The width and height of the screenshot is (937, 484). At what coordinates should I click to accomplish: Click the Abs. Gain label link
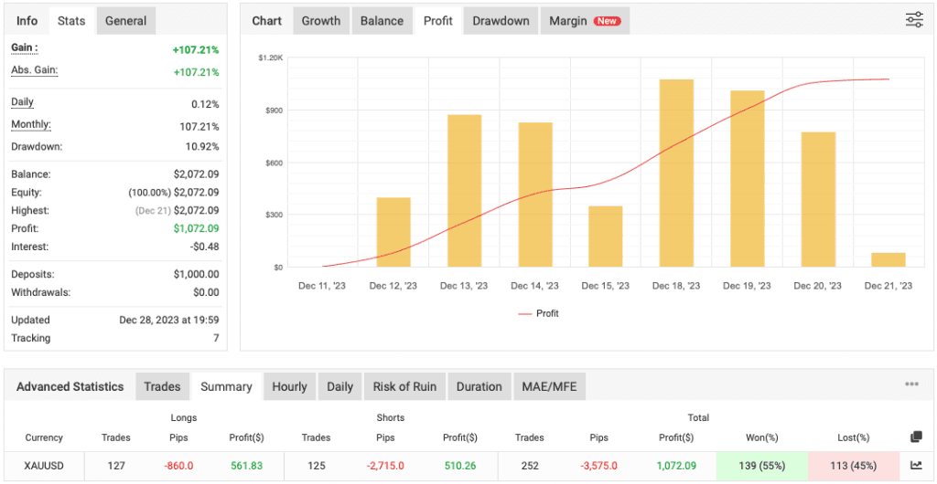(x=34, y=70)
